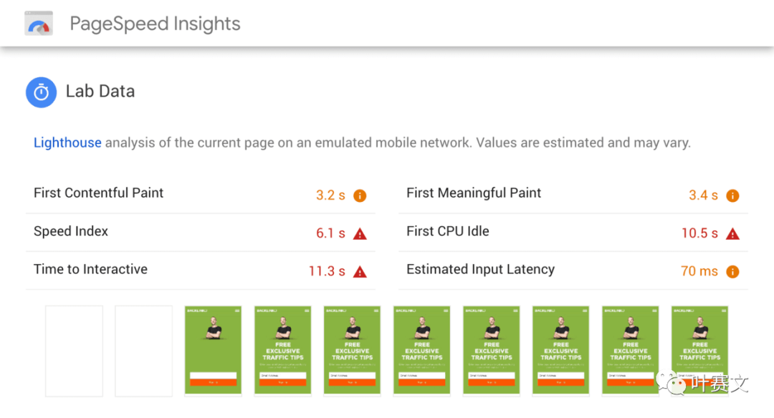
Task: Open the Lighthouse link
Action: [67, 142]
